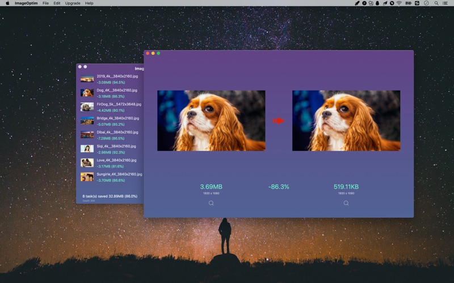454x283 pixels.
Task: Click the Sungirle_4K thumbnail in the list
Action: [87, 177]
